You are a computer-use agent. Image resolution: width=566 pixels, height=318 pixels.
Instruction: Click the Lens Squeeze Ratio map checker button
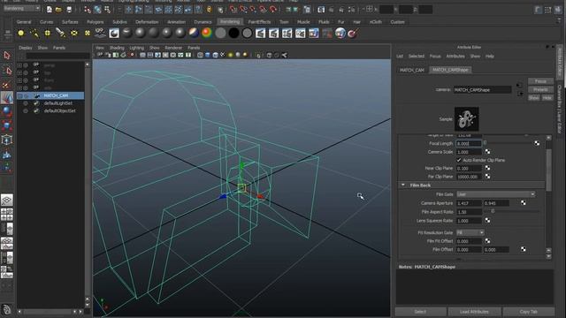487,220
